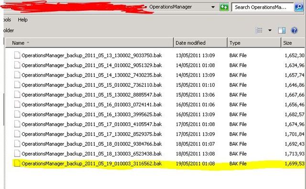
Task: Select file OperationsManager_backup_2011_05_18_010002_9384766.bak
Action: pyautogui.click(x=91, y=144)
